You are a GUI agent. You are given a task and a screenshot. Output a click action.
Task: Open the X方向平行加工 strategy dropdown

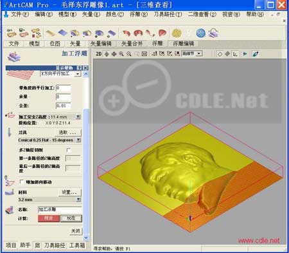pos(78,74)
